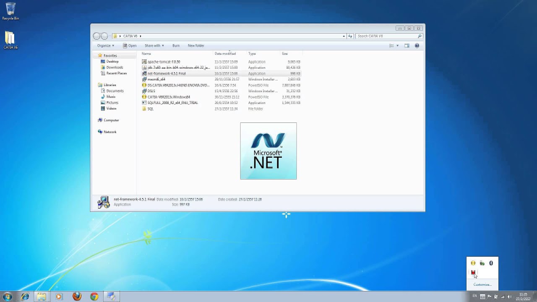Open the Share with dropdown
Viewport: 537px width, 302px height.
click(x=154, y=46)
